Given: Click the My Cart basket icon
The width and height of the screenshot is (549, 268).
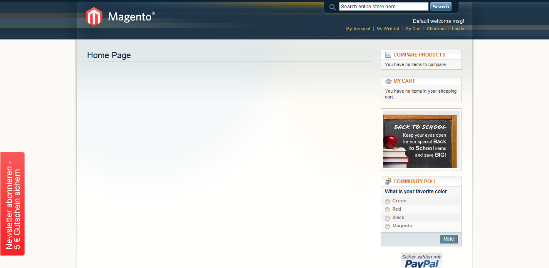Looking at the screenshot, I should 388,81.
